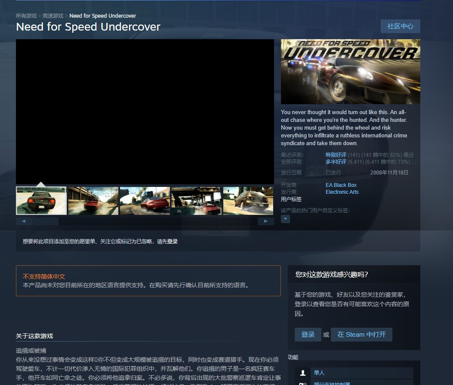Viewport: 453px width, 385px height.
Task: Click the single-player person icon
Action: click(x=303, y=373)
